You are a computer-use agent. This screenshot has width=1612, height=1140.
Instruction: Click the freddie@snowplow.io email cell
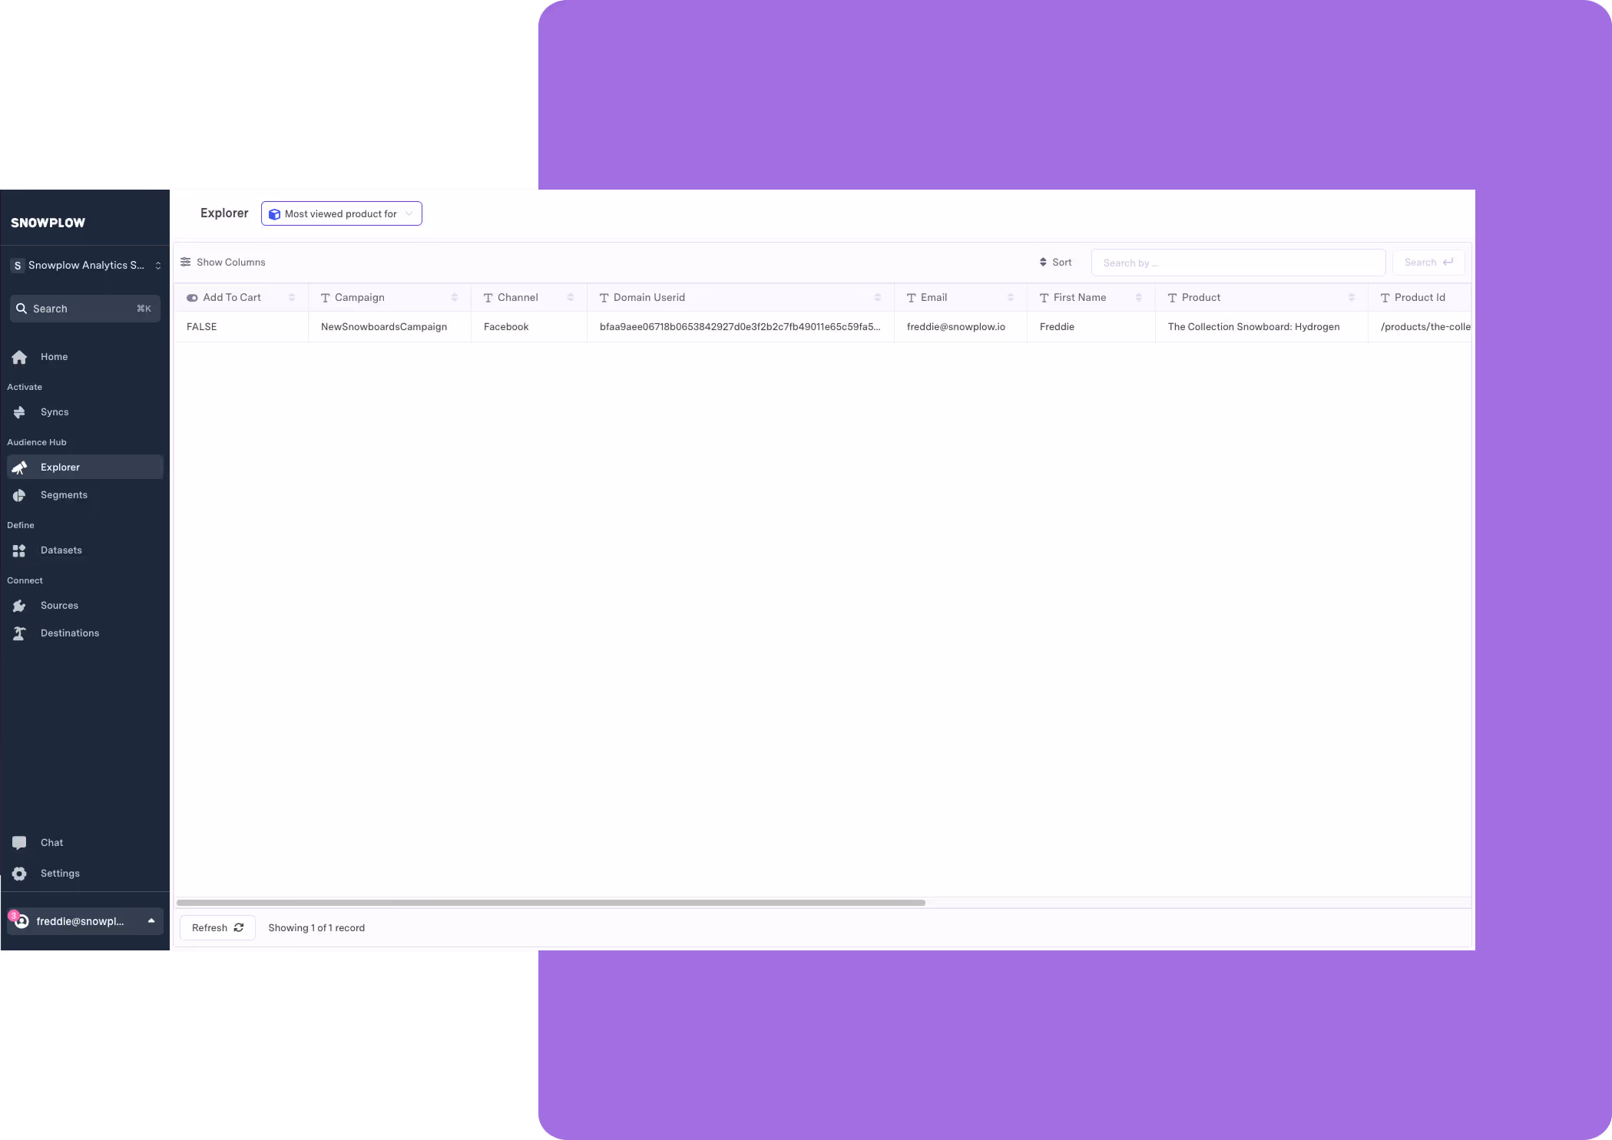960,327
